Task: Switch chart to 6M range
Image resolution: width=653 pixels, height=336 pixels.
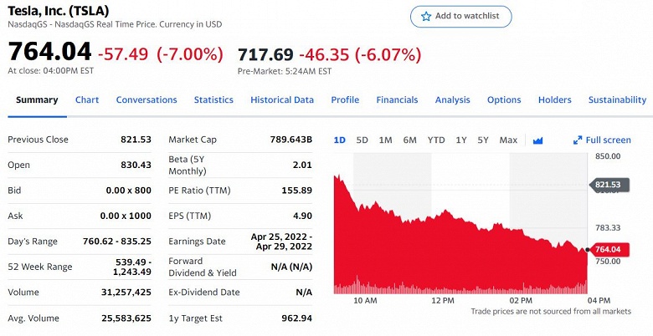Action: pos(409,140)
